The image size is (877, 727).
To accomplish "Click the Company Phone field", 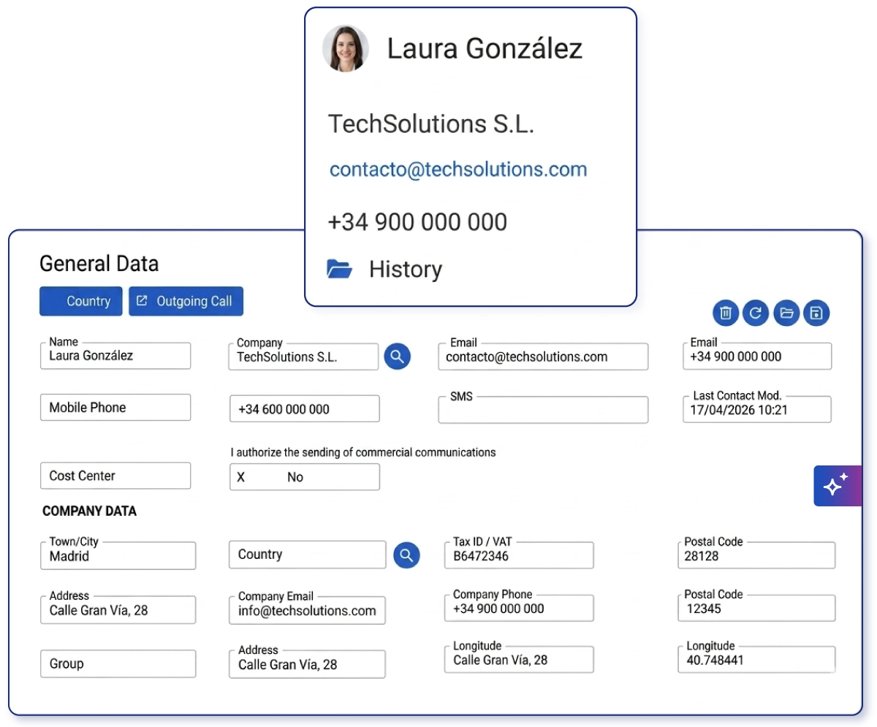I will (519, 608).
